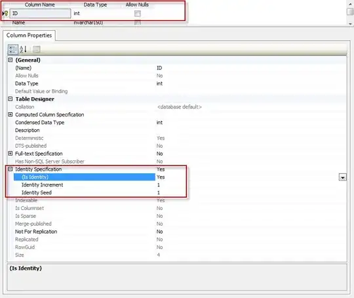
Task: Open the Is Identity value dropdown
Action: [x=342, y=177]
